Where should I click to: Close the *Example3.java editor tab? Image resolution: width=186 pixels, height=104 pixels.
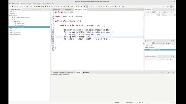tap(85, 10)
